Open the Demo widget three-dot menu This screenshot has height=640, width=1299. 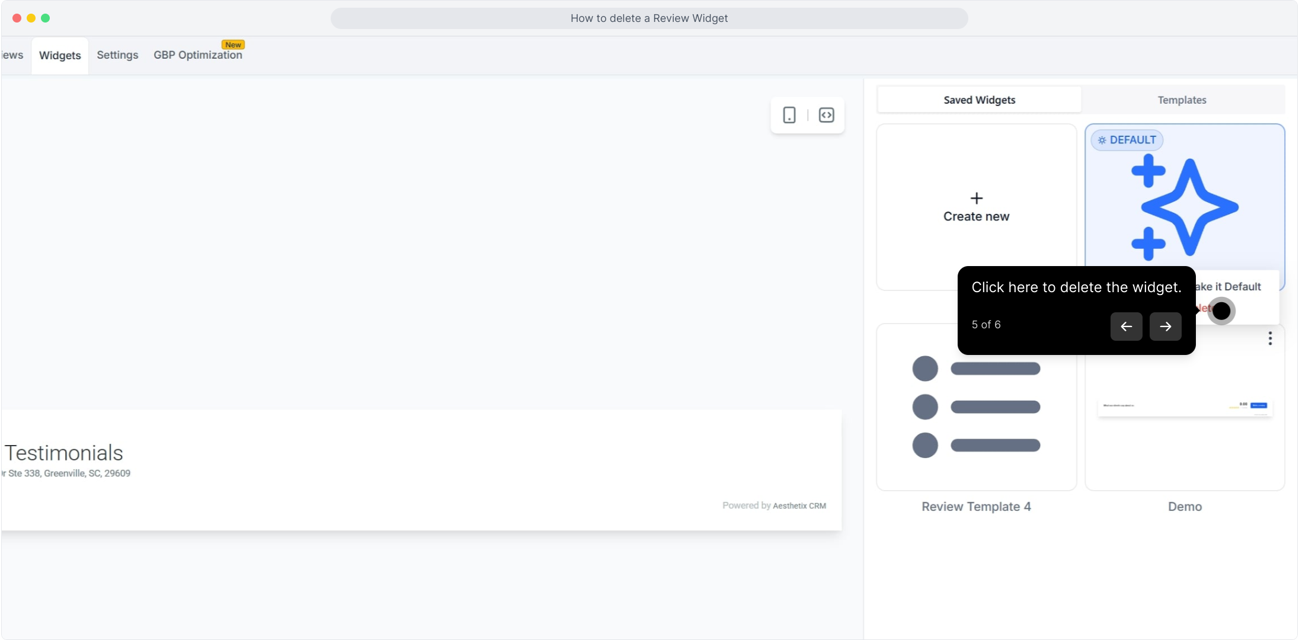click(1269, 338)
